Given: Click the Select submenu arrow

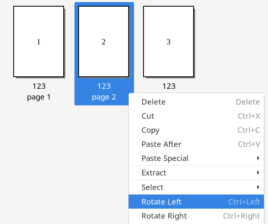Looking at the screenshot, I should click(x=258, y=187).
